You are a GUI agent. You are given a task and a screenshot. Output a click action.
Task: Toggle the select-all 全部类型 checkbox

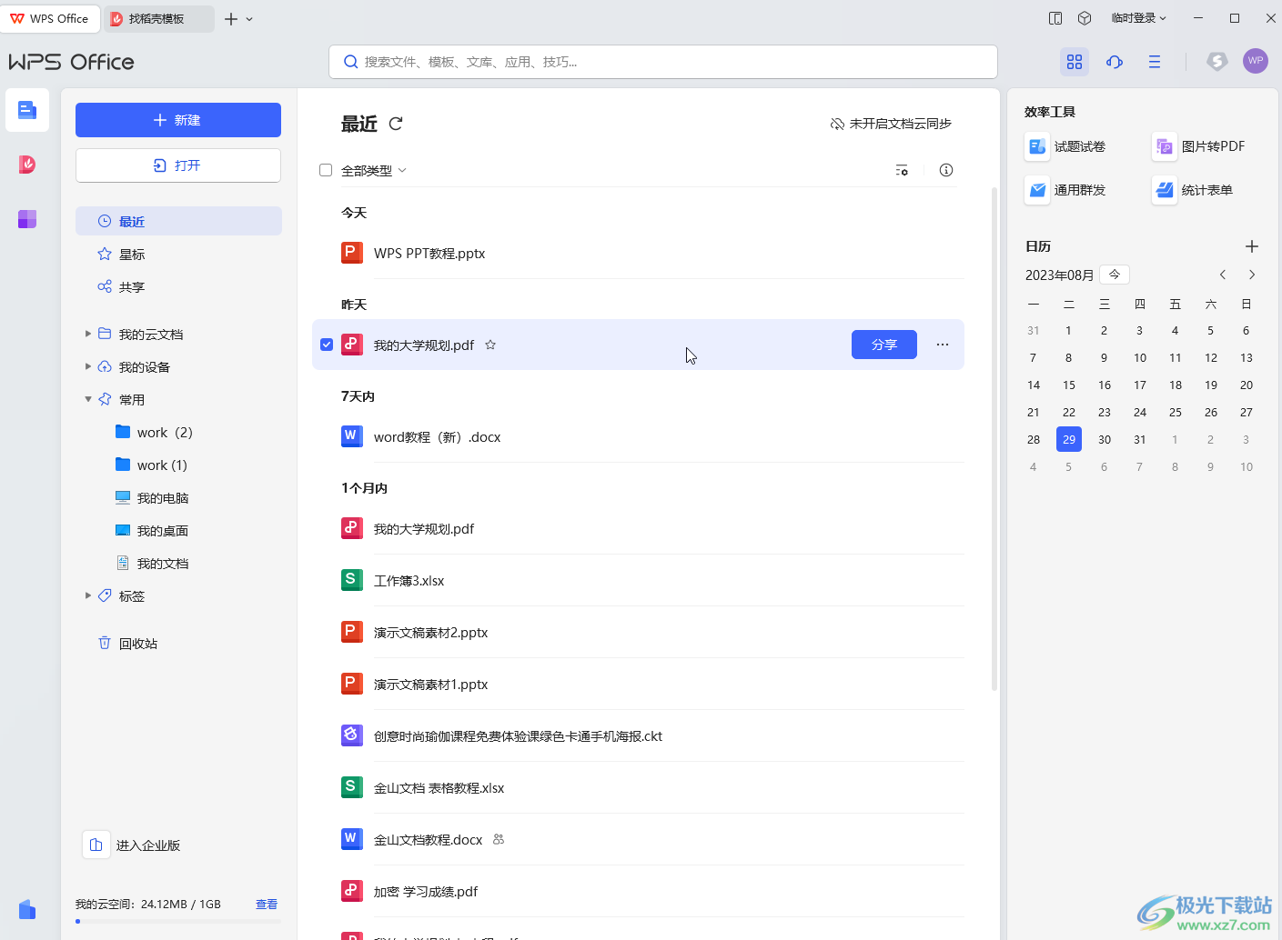pos(326,170)
